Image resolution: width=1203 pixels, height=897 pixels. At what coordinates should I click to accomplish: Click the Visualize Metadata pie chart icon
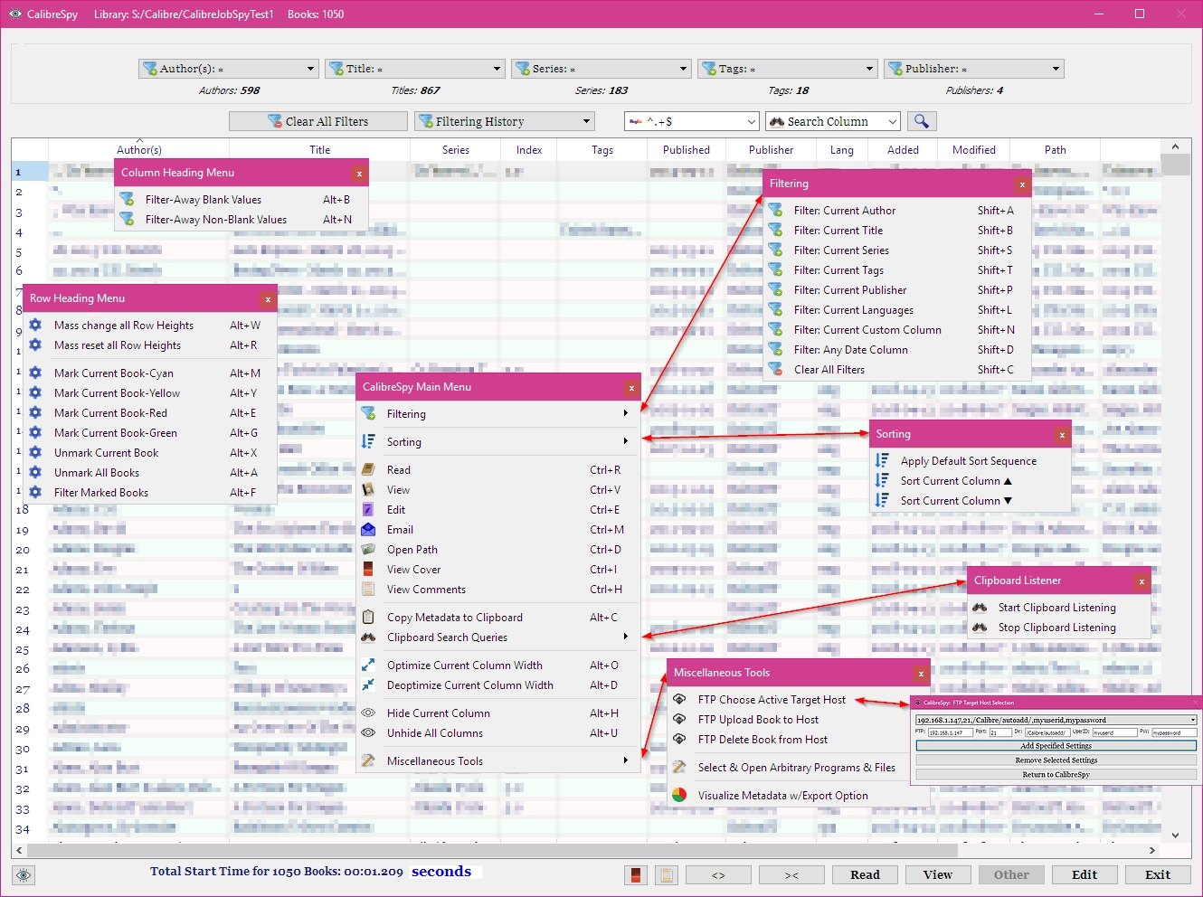[x=679, y=795]
